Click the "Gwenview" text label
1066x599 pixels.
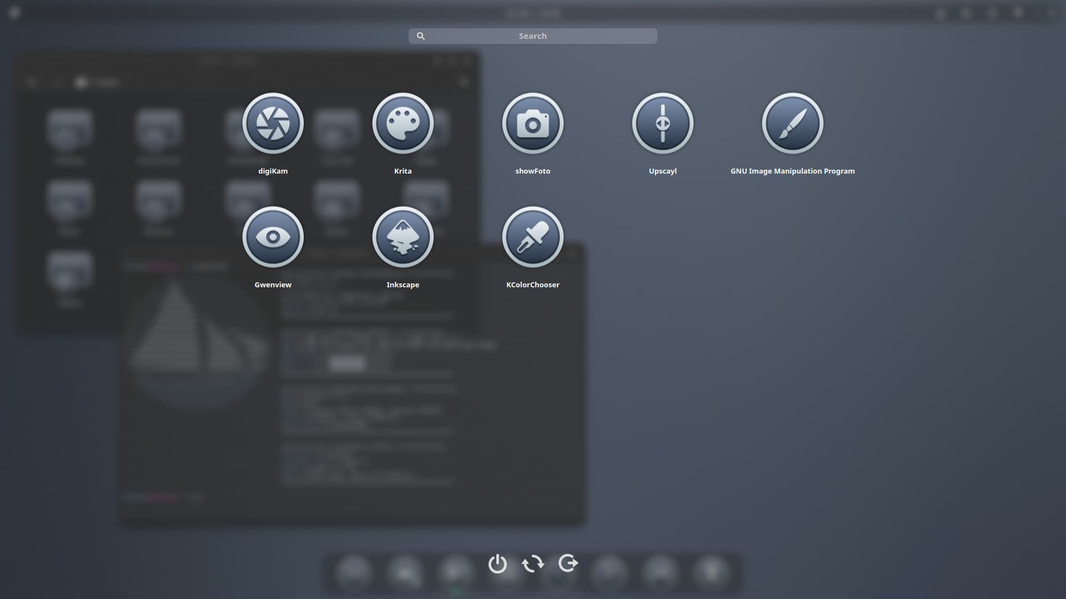273,285
